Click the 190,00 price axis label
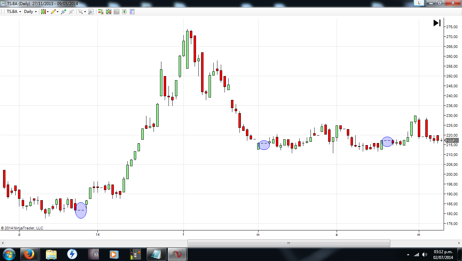 pyautogui.click(x=452, y=194)
